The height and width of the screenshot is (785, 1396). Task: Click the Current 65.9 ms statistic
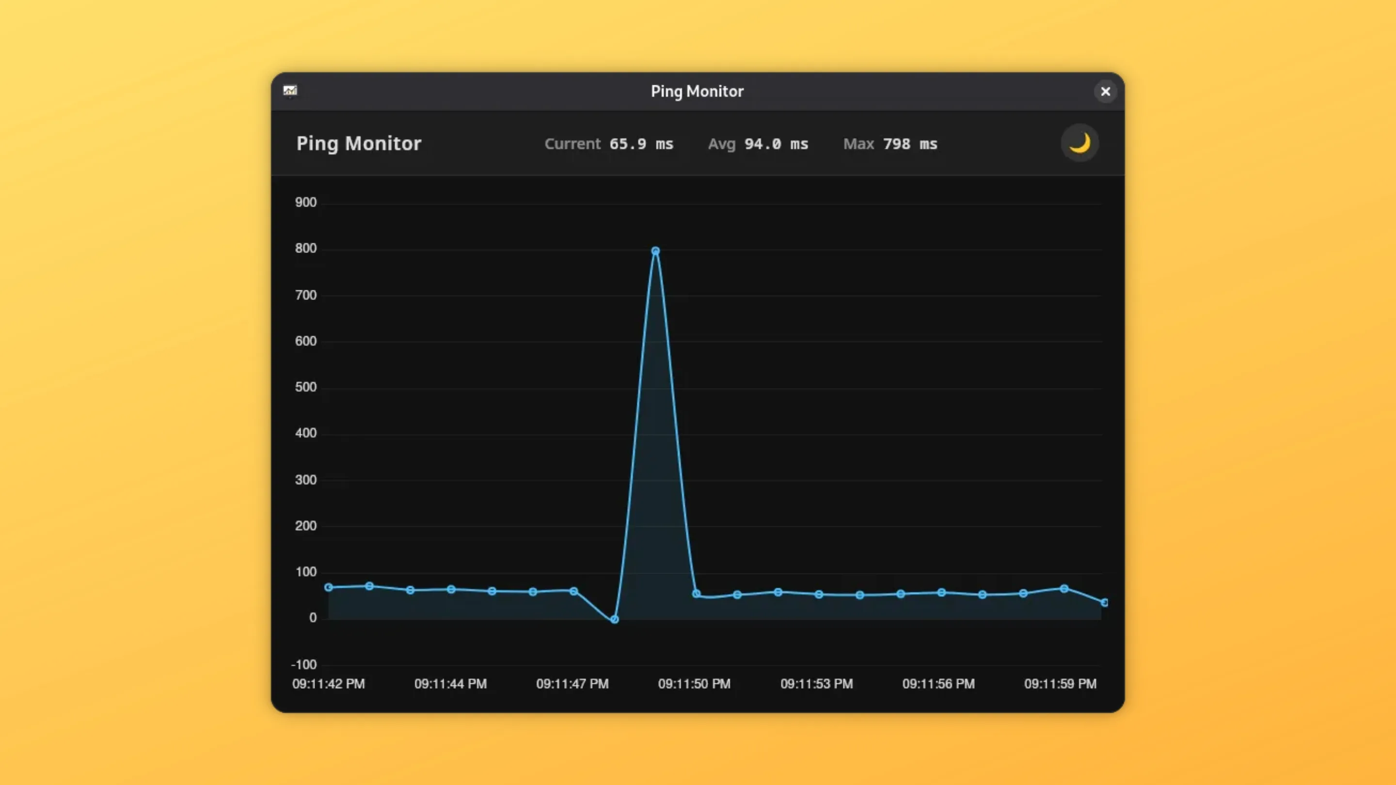(609, 143)
